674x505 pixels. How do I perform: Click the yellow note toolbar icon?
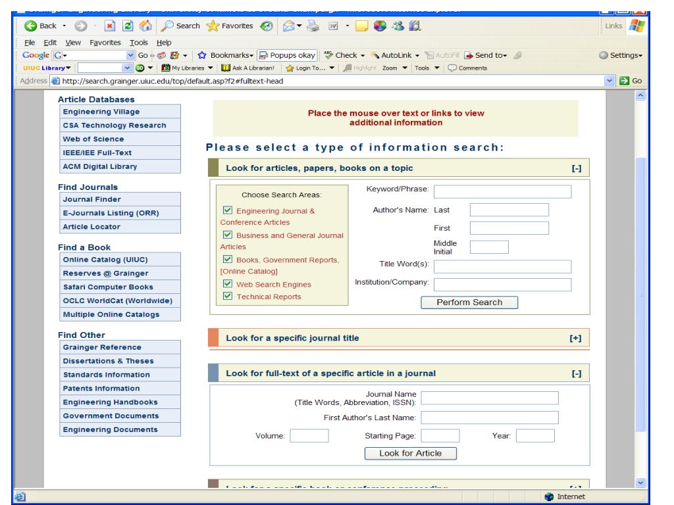[362, 26]
